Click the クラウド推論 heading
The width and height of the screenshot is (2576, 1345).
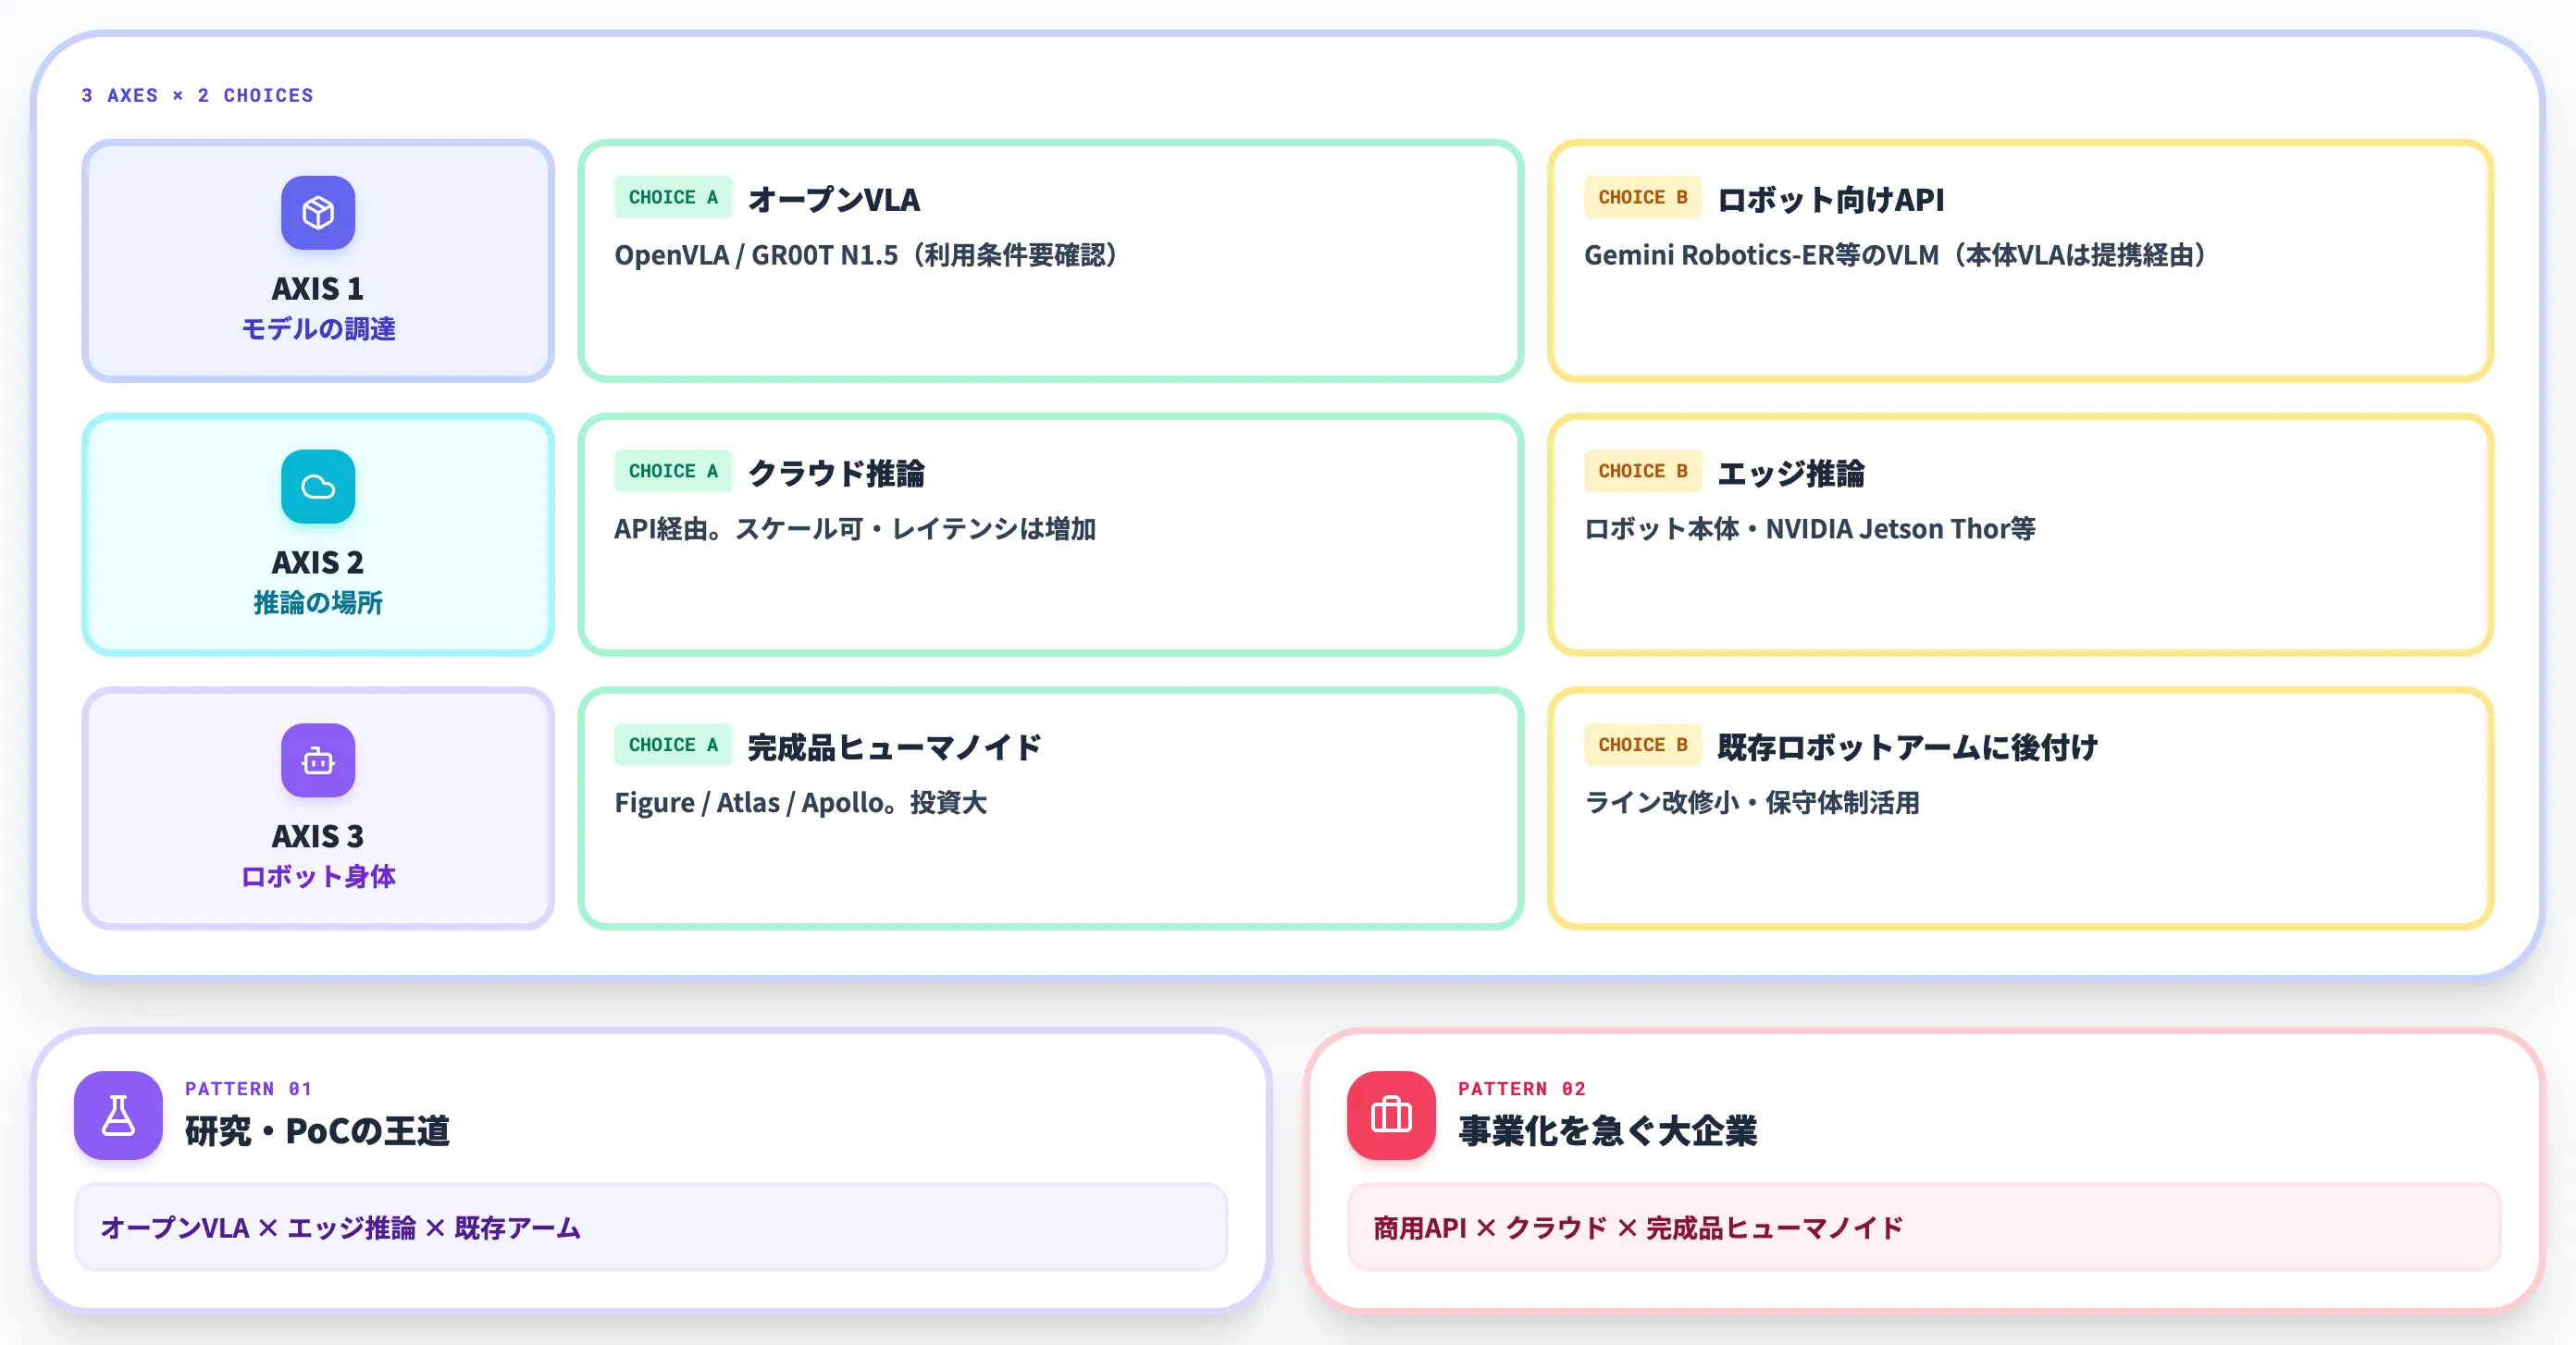pyautogui.click(x=837, y=474)
